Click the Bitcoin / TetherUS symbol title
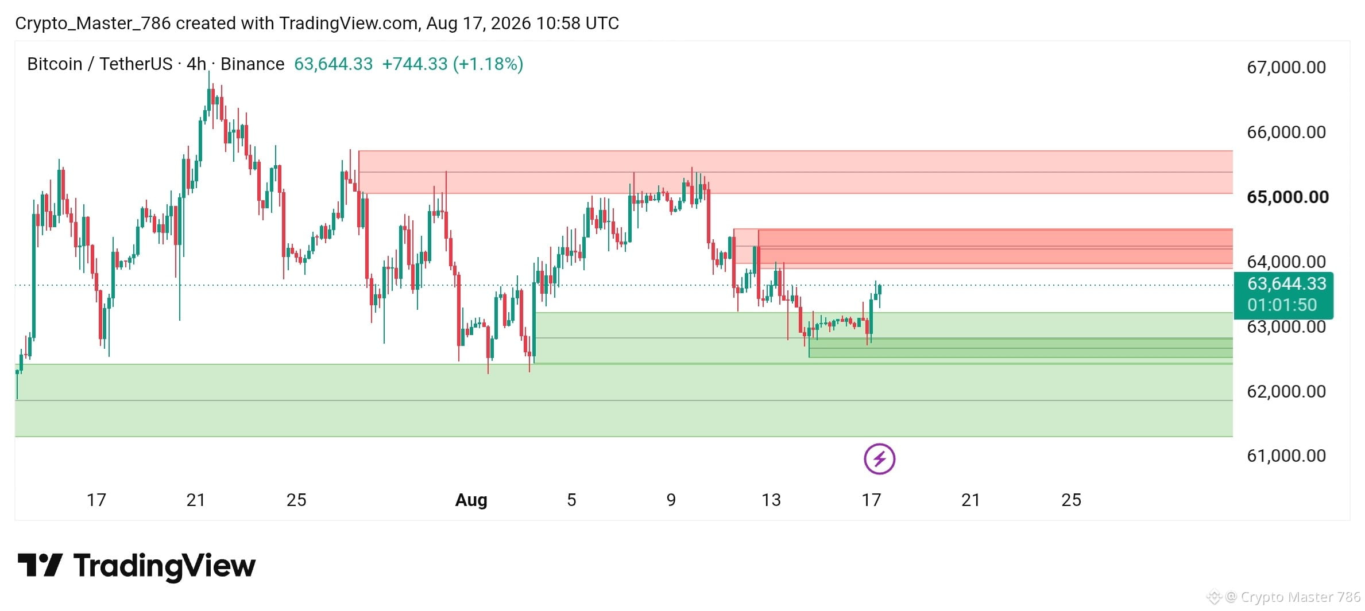Viewport: 1365px width, 611px height. [99, 64]
